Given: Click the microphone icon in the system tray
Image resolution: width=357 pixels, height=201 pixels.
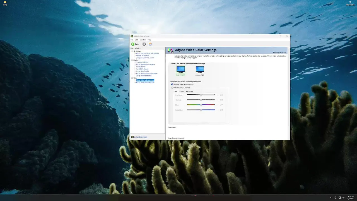Looking at the screenshot, I should 335,198.
